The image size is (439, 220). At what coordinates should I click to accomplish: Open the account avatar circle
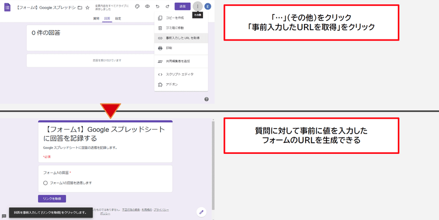coord(208,7)
